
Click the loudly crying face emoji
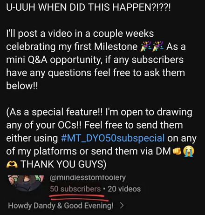(188, 151)
